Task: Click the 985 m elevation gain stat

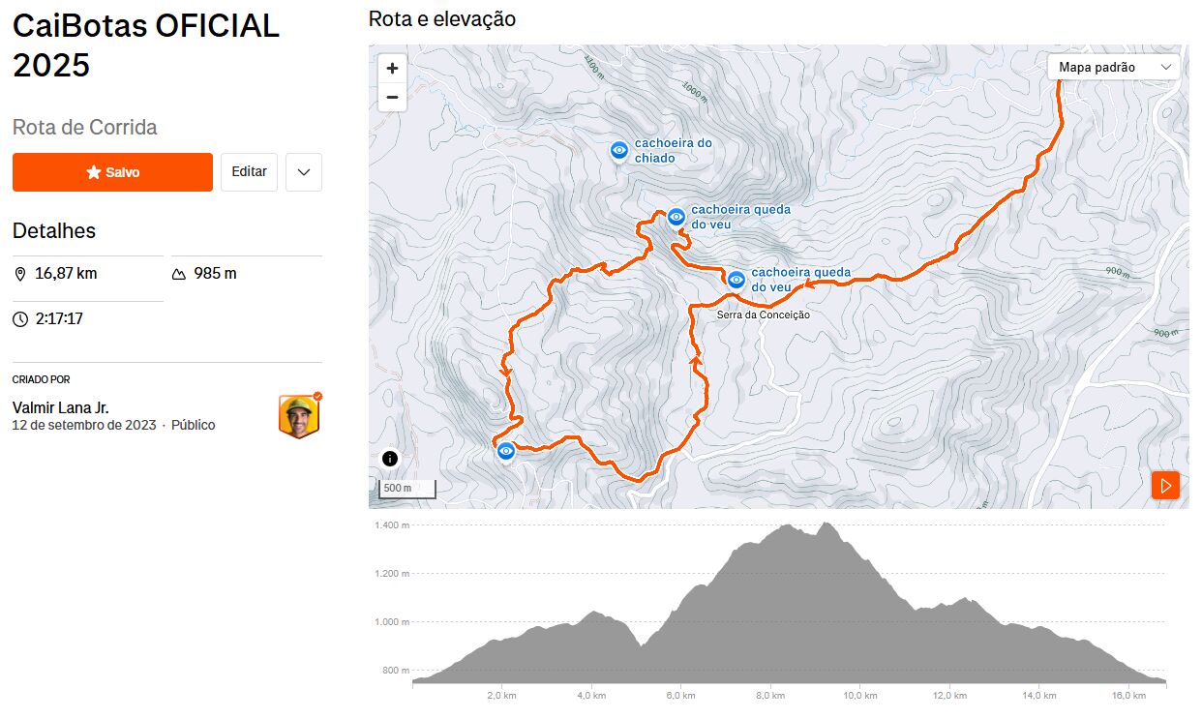Action: point(215,274)
